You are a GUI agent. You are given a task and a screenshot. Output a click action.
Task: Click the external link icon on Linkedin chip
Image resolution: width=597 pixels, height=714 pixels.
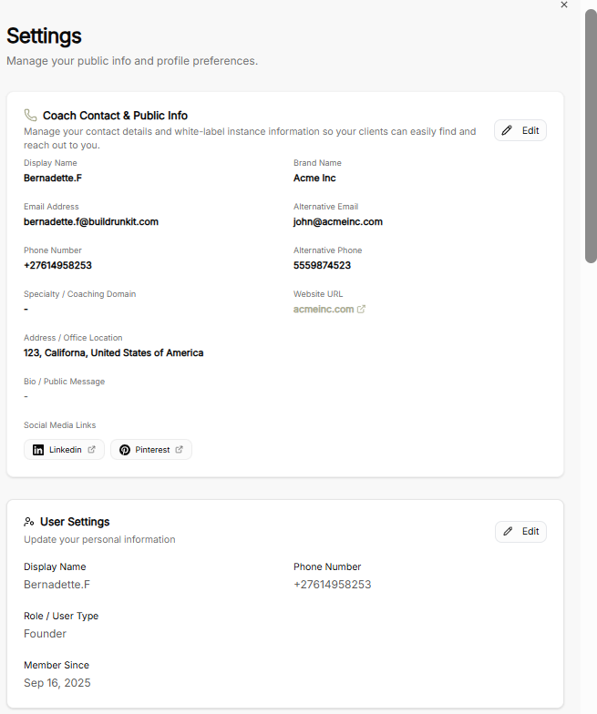91,450
